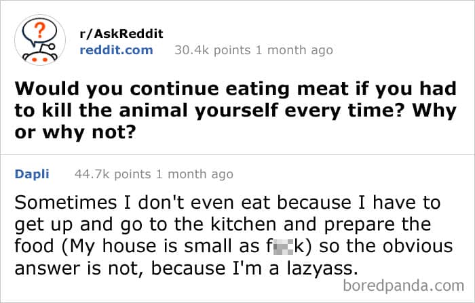Open the Dapli user profile

click(32, 174)
